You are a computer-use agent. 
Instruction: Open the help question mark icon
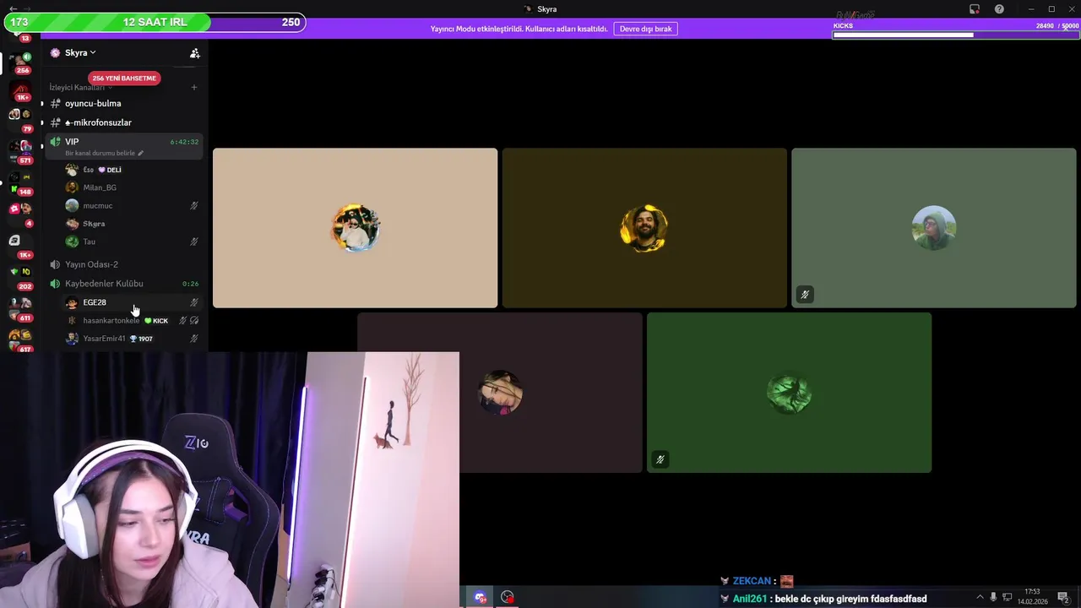pyautogui.click(x=999, y=9)
